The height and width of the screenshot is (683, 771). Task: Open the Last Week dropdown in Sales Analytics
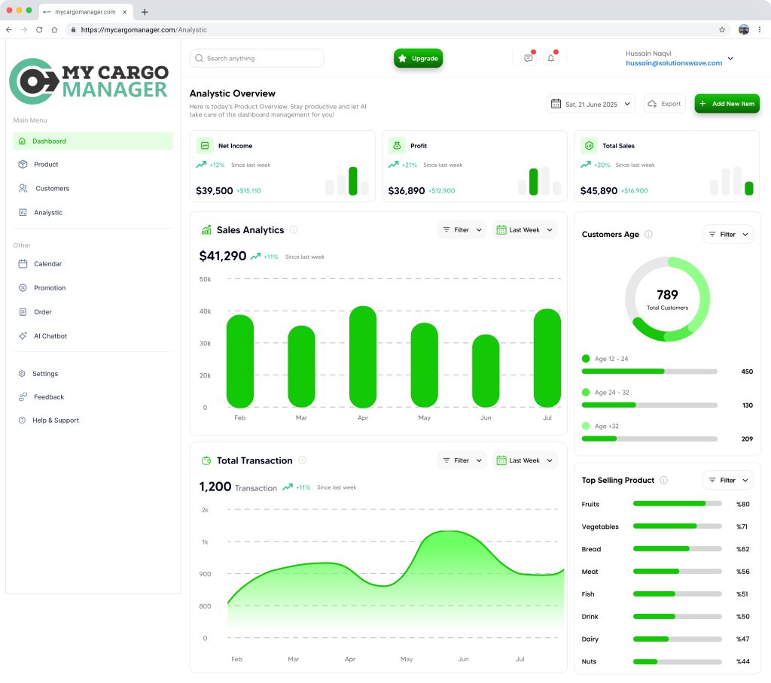click(525, 230)
